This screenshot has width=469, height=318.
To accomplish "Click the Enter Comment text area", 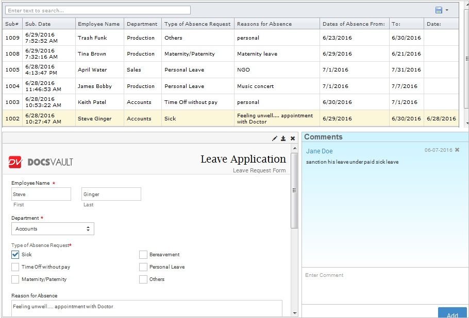I will [x=384, y=286].
